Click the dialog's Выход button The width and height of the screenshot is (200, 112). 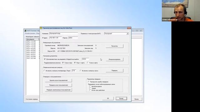(x=121, y=98)
